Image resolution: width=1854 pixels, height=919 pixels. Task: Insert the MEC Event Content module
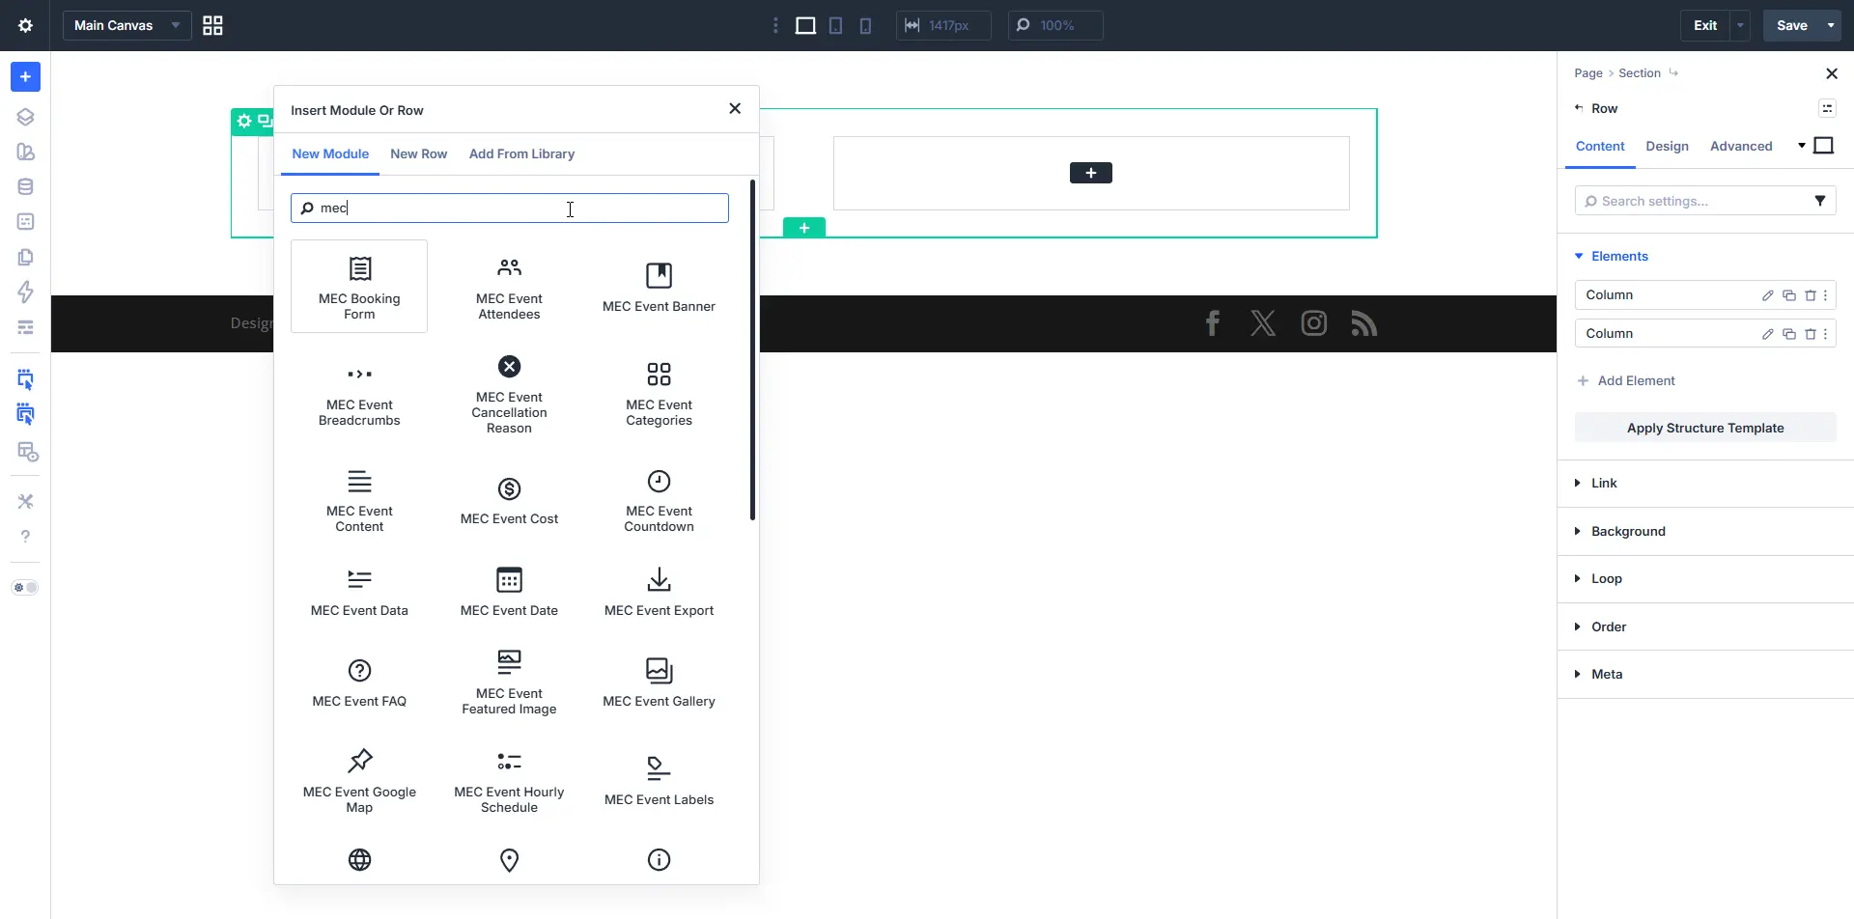(x=359, y=501)
